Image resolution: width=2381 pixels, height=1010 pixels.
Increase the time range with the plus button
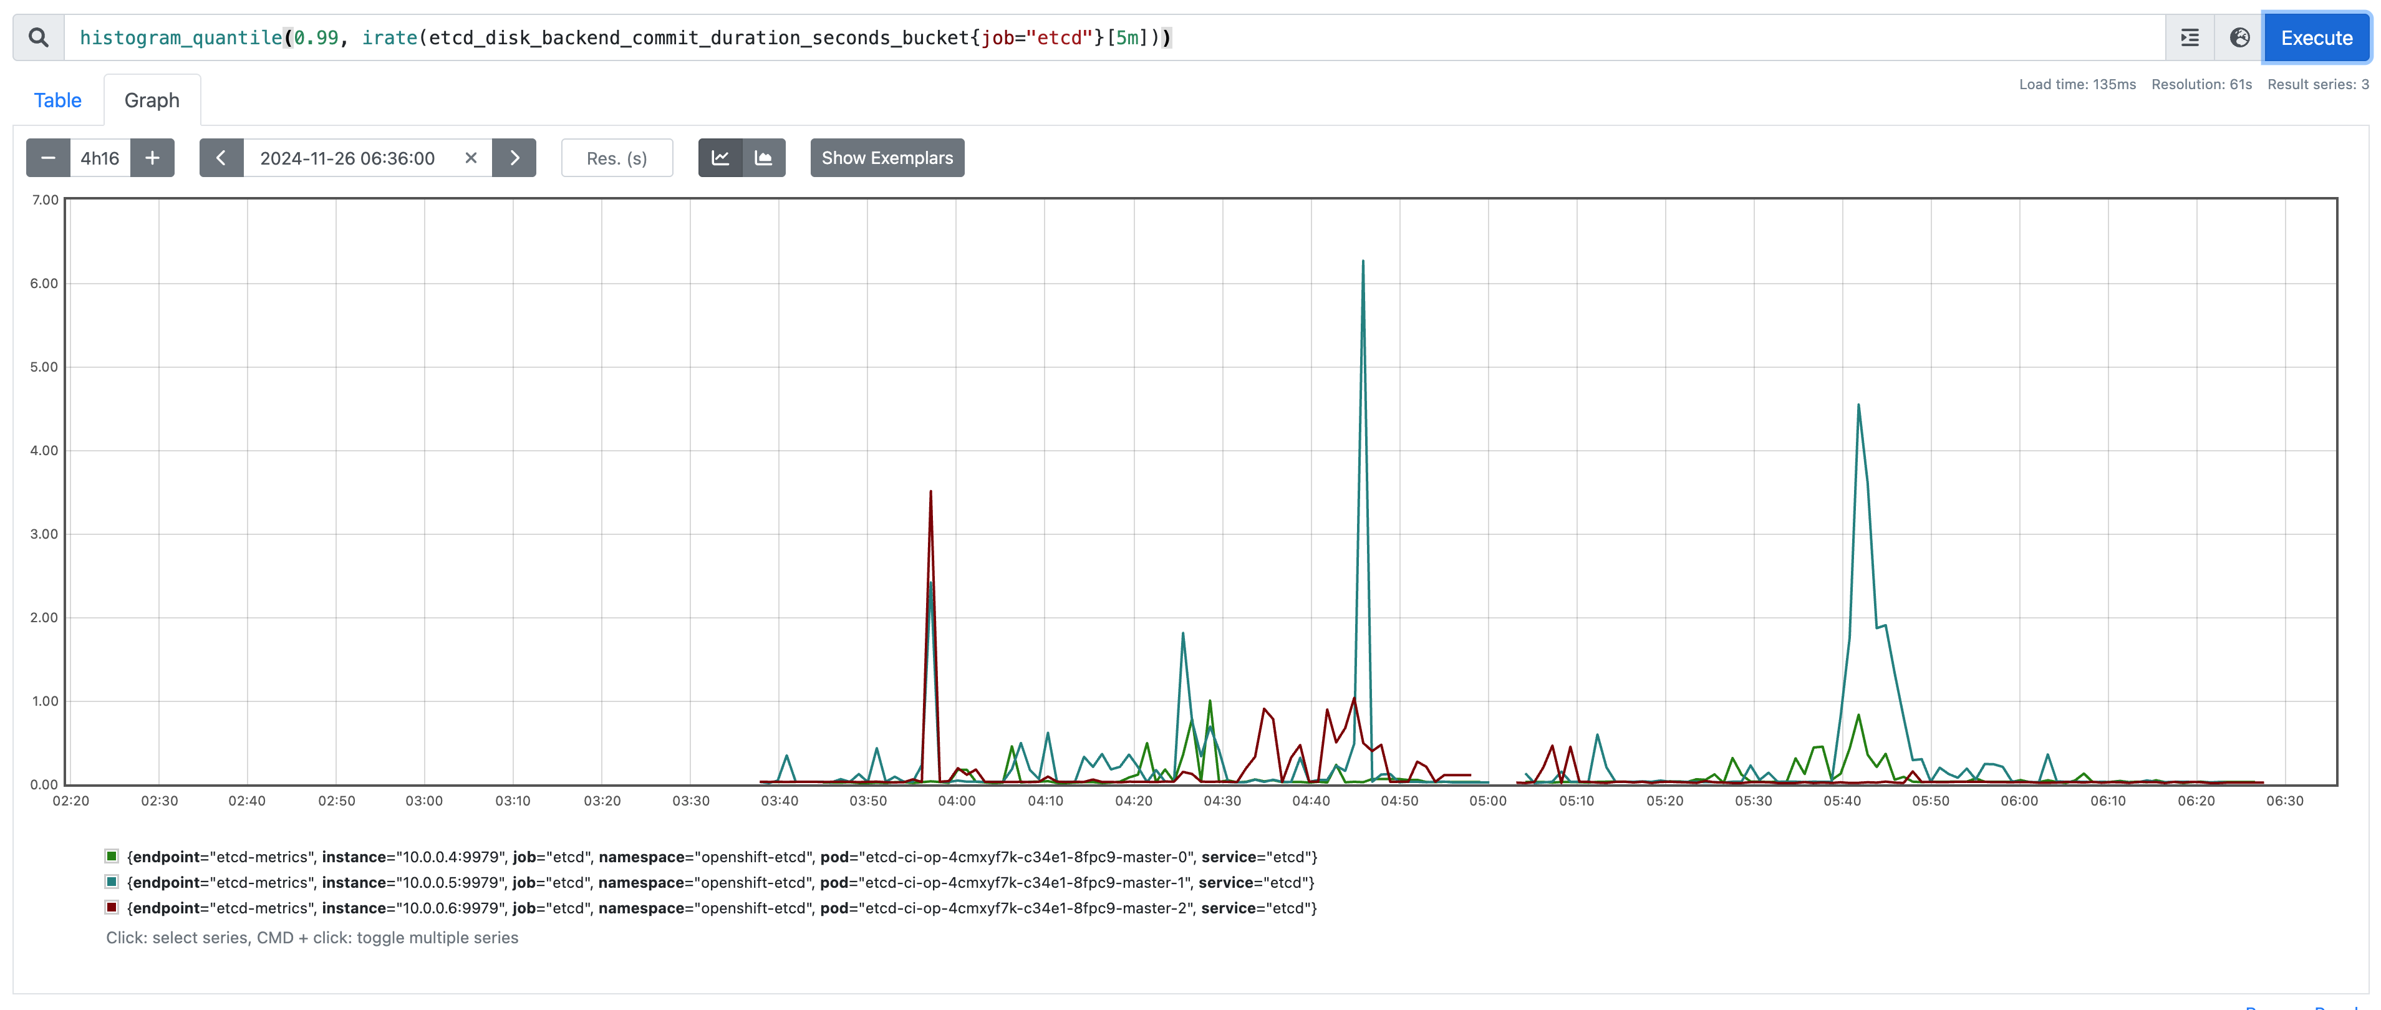[153, 158]
